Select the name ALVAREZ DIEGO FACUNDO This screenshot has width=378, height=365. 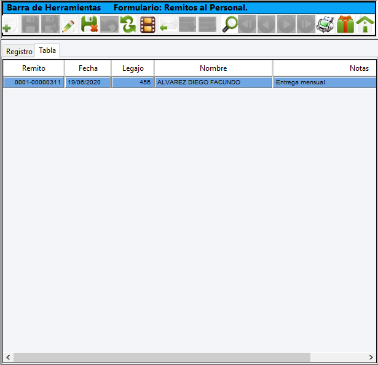click(213, 82)
